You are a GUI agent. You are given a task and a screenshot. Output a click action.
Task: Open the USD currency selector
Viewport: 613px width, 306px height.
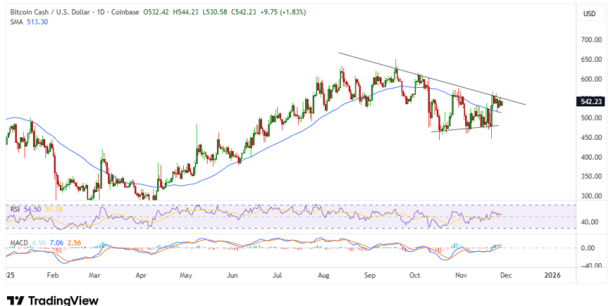(x=589, y=14)
